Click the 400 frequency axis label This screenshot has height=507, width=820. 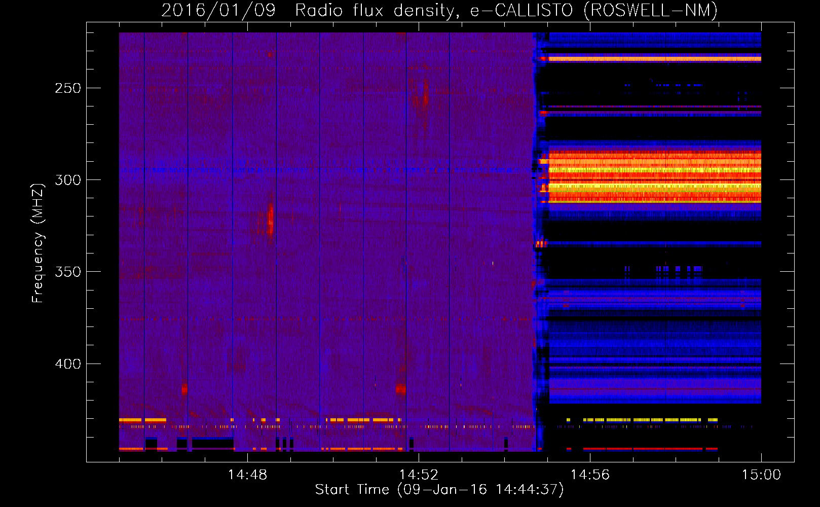68,364
